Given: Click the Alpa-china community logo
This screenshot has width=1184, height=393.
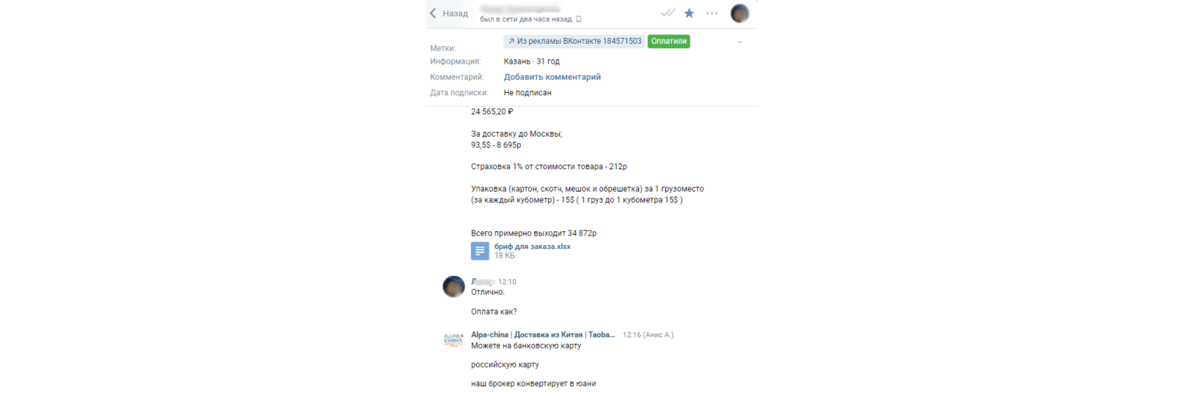Looking at the screenshot, I should 454,340.
